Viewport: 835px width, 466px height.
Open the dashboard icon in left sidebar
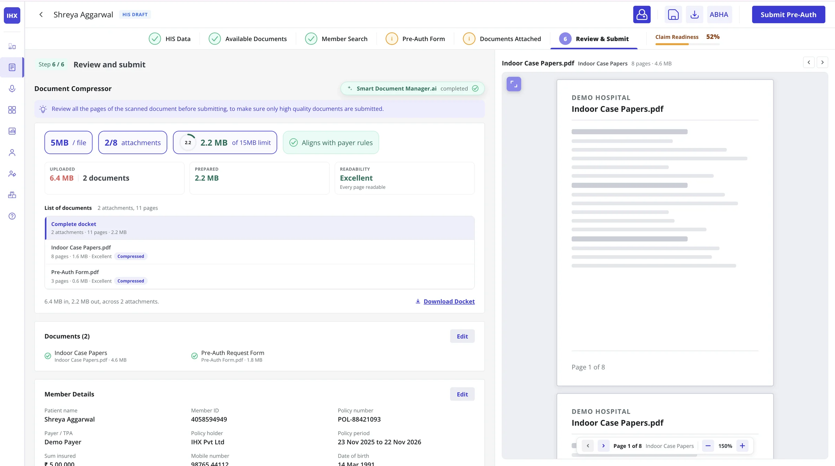12,46
